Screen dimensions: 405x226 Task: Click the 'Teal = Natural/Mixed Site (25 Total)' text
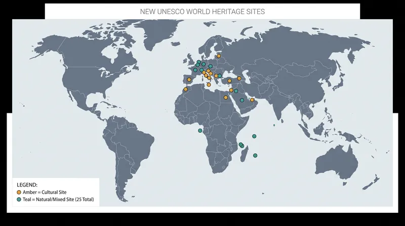click(x=58, y=199)
